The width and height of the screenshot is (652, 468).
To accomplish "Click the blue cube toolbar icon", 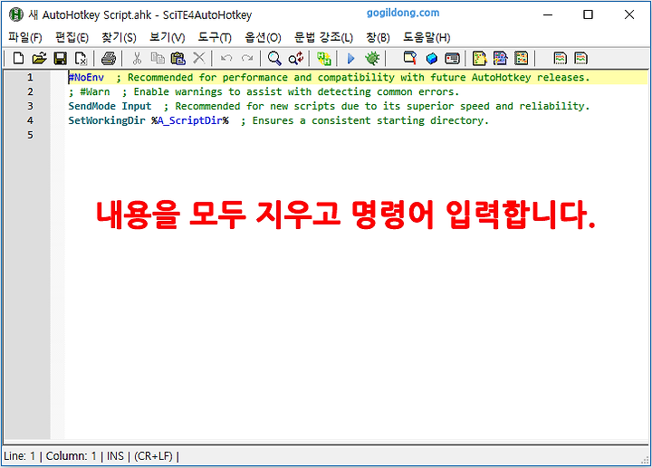I will 432,58.
